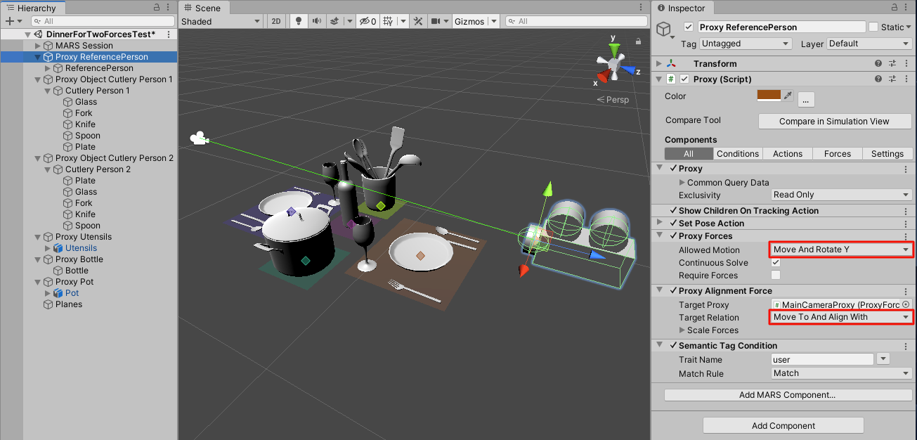Toggle scene audio with the speaker icon
Image resolution: width=917 pixels, height=440 pixels.
click(x=316, y=21)
